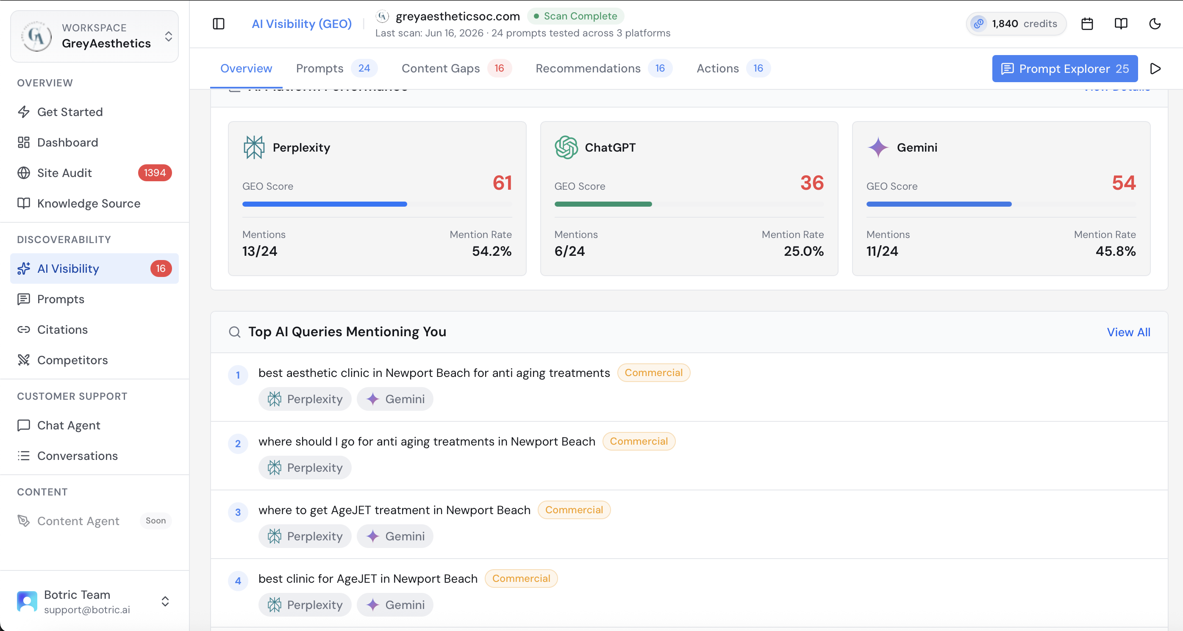The width and height of the screenshot is (1183, 631).
Task: Open the calendar icon in header
Action: tap(1087, 24)
